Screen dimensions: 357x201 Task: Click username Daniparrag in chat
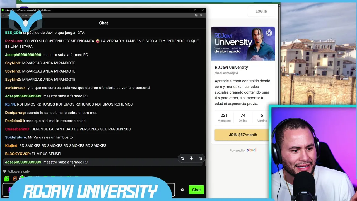[15, 113]
